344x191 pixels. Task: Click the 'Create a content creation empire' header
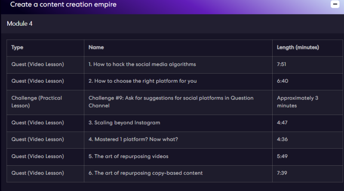tap(63, 4)
